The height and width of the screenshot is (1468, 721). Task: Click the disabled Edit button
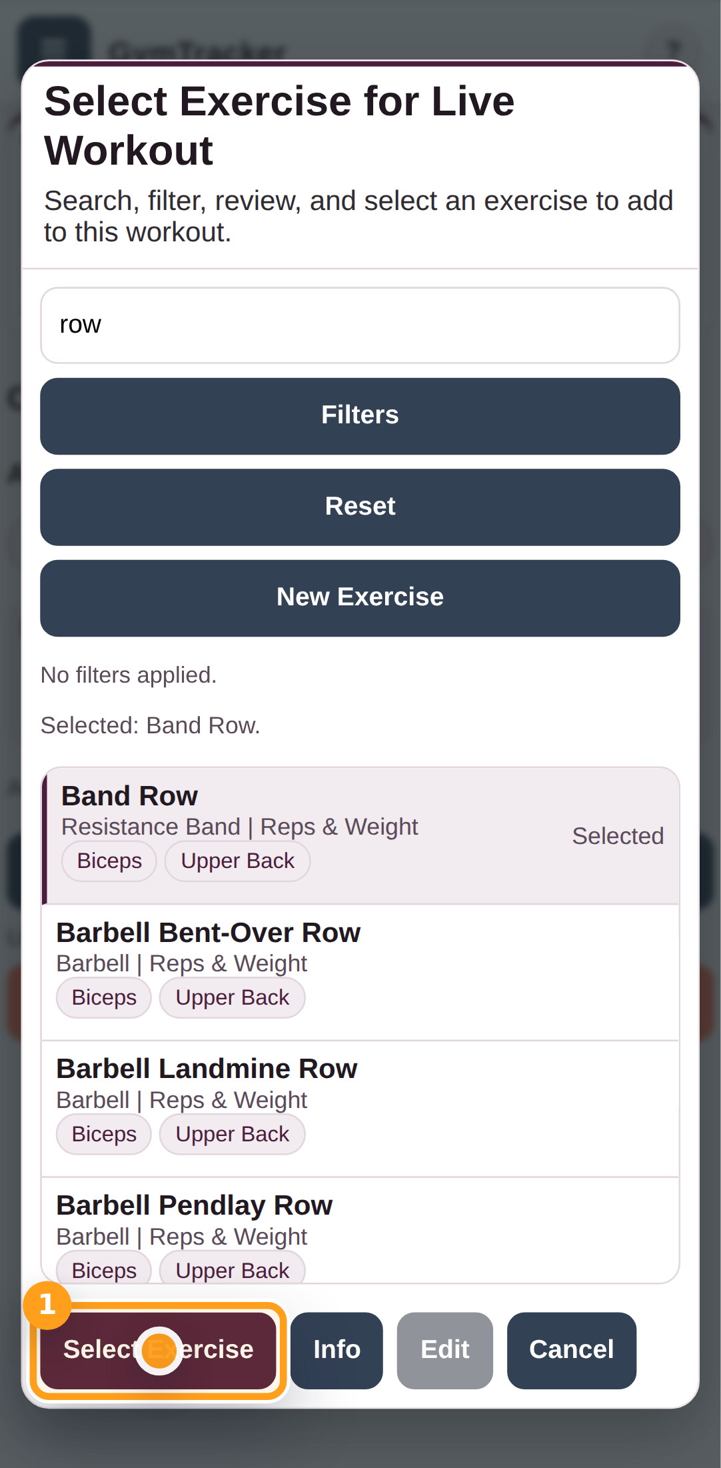point(444,1350)
